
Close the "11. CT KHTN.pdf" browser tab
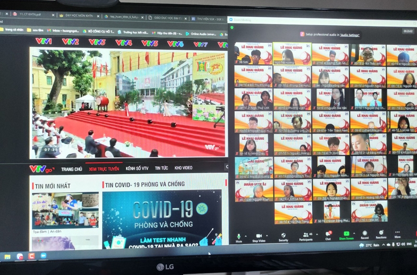[x=53, y=15]
